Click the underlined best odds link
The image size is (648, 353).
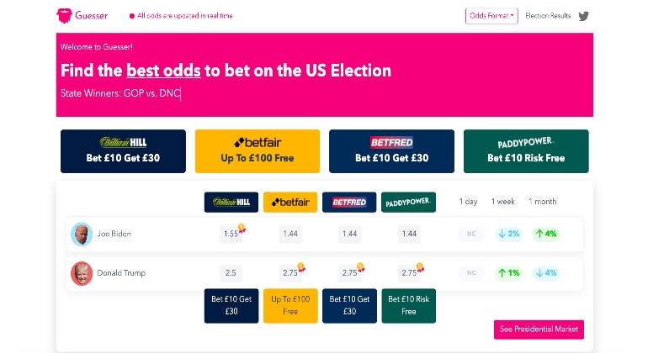(x=163, y=71)
